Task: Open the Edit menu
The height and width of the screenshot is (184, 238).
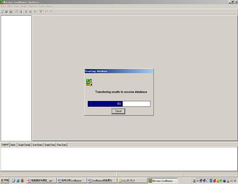Action: (x=10, y=6)
